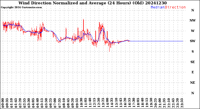Click the 16:55 time label
The image size is (200, 109).
click(x=129, y=103)
